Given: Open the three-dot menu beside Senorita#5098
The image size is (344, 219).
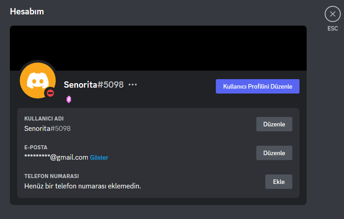Looking at the screenshot, I should pos(133,85).
